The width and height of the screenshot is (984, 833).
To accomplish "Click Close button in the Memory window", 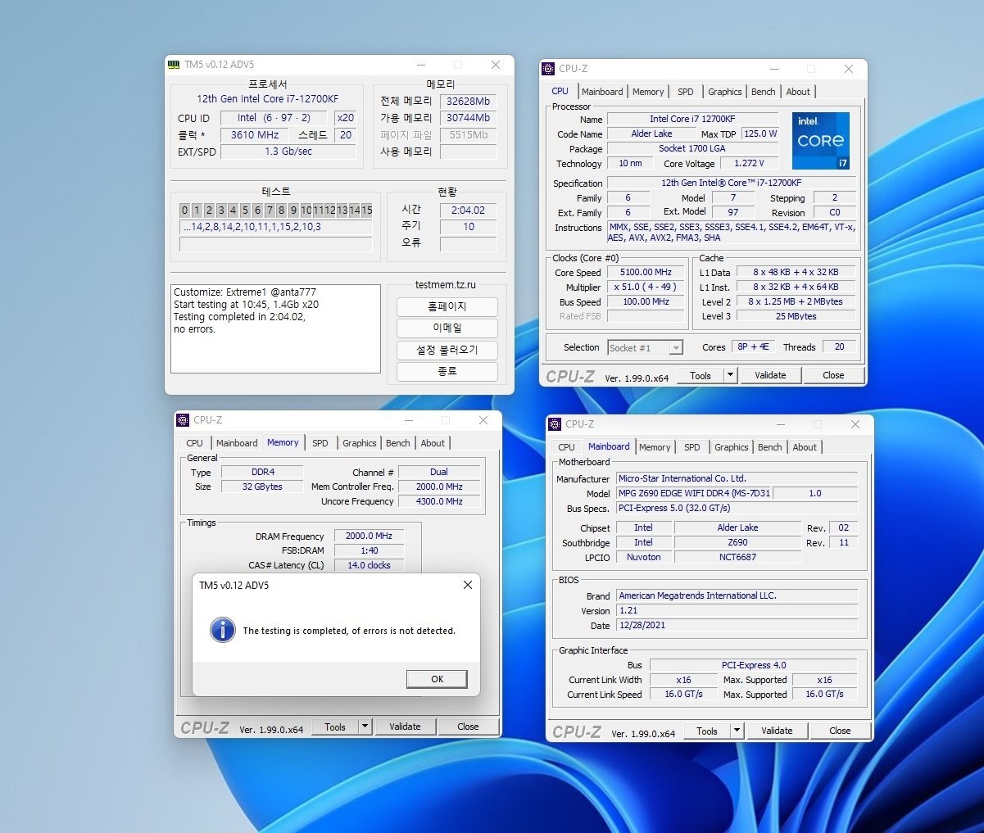I will 468,727.
